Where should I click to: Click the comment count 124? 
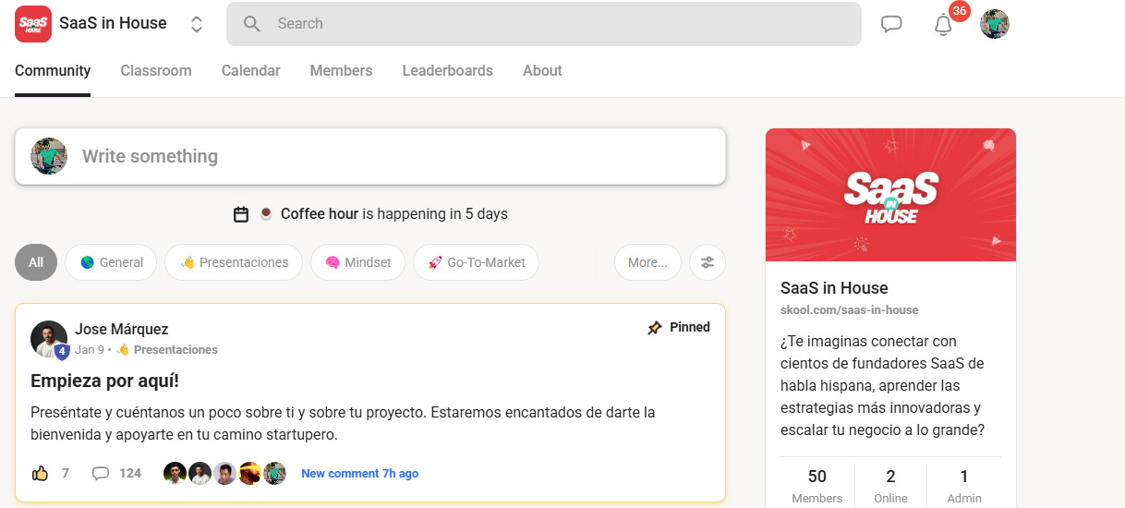click(130, 473)
